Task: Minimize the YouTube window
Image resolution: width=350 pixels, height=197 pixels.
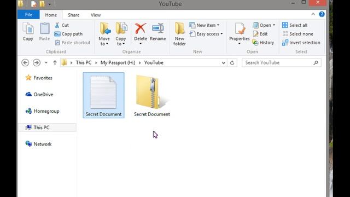Action: [293, 3]
